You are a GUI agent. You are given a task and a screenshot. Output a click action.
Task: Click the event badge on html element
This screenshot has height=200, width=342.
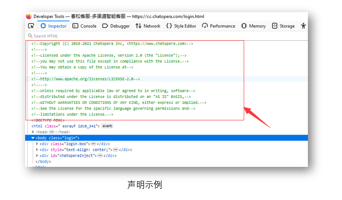[107, 126]
